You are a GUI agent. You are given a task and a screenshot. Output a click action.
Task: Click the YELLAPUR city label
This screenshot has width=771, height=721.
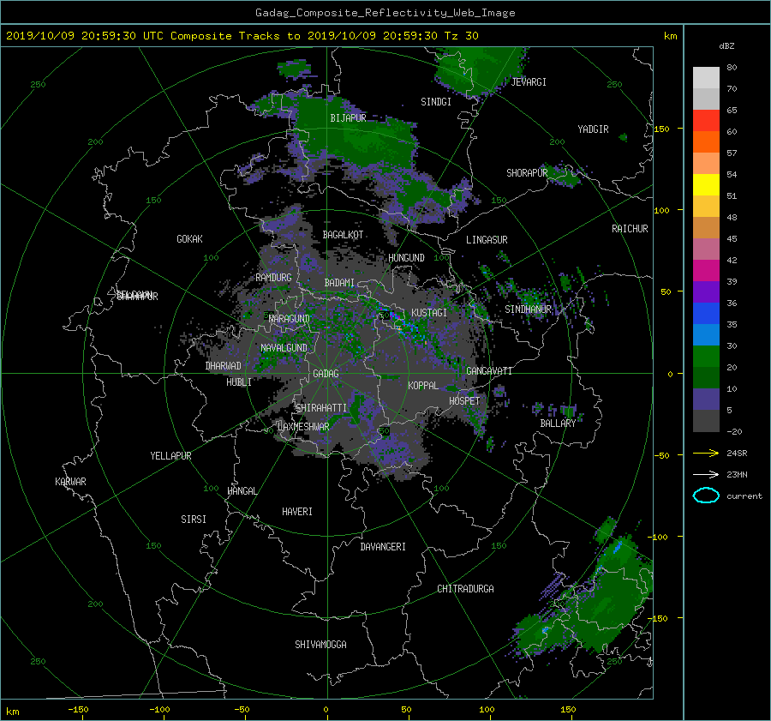pos(170,456)
